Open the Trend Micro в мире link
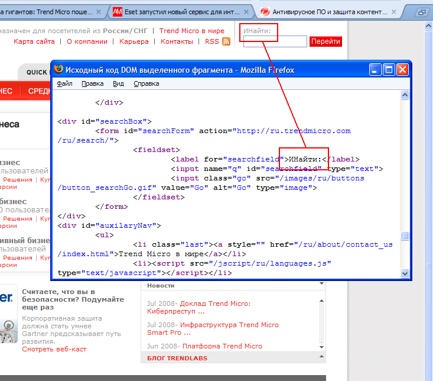This screenshot has height=381, width=433. coord(191,31)
